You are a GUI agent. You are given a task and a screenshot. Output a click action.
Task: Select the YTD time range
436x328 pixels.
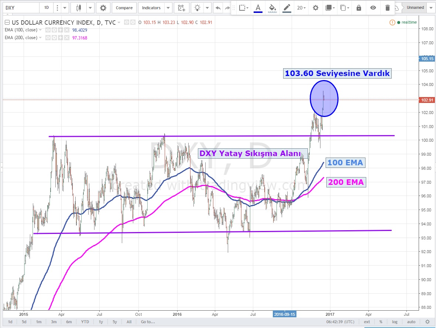point(85,322)
